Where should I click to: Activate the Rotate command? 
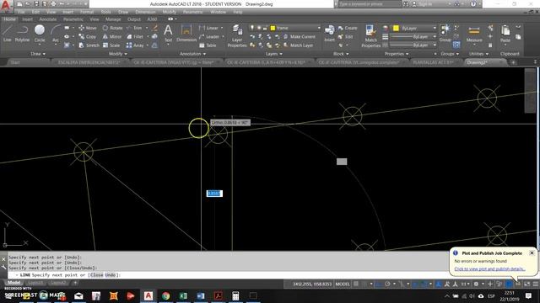tap(112, 28)
